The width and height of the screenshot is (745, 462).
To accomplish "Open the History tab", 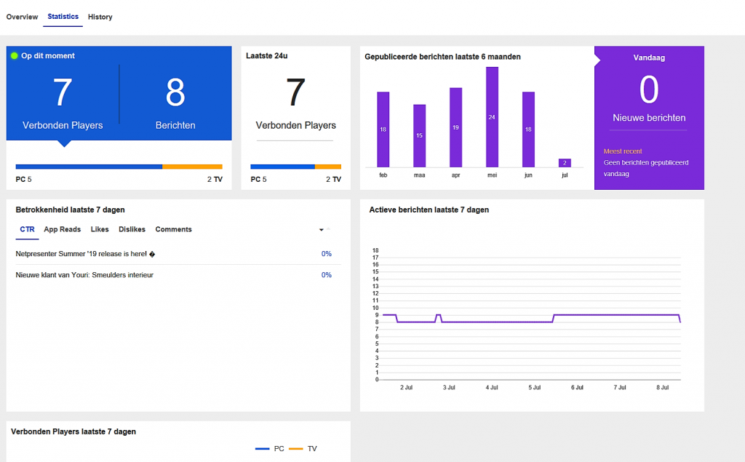I will click(100, 17).
